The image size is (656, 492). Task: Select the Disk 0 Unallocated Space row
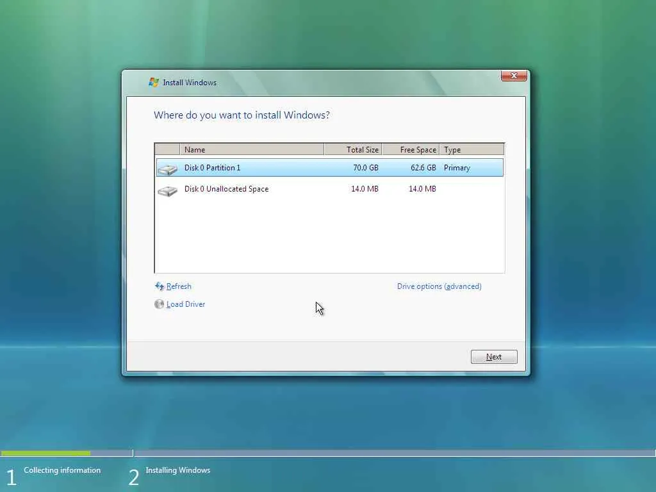click(x=330, y=189)
